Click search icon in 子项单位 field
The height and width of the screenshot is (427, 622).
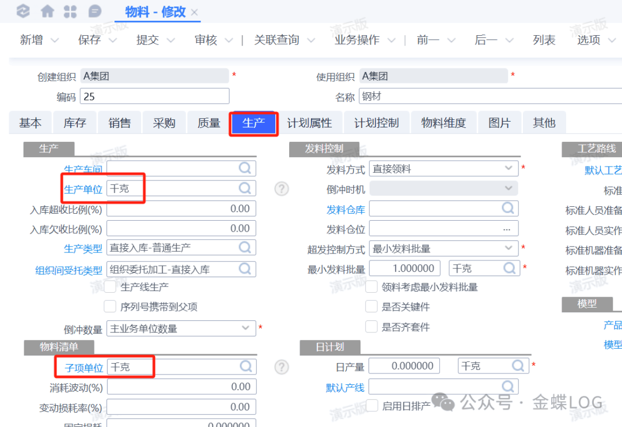[245, 366]
